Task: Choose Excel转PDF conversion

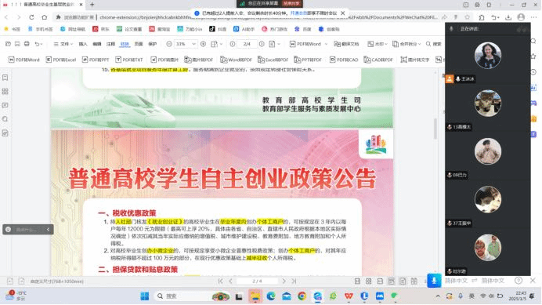Action: pos(273,60)
